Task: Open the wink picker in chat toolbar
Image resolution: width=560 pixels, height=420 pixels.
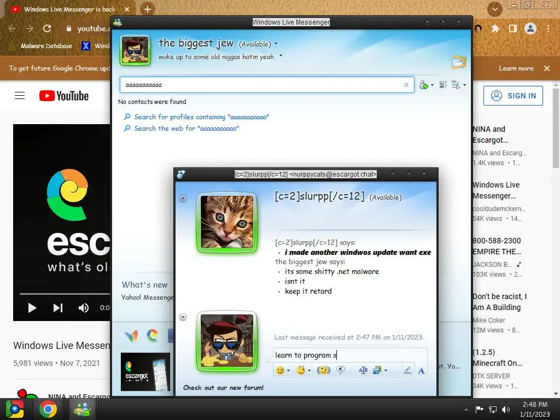Action: click(x=301, y=370)
